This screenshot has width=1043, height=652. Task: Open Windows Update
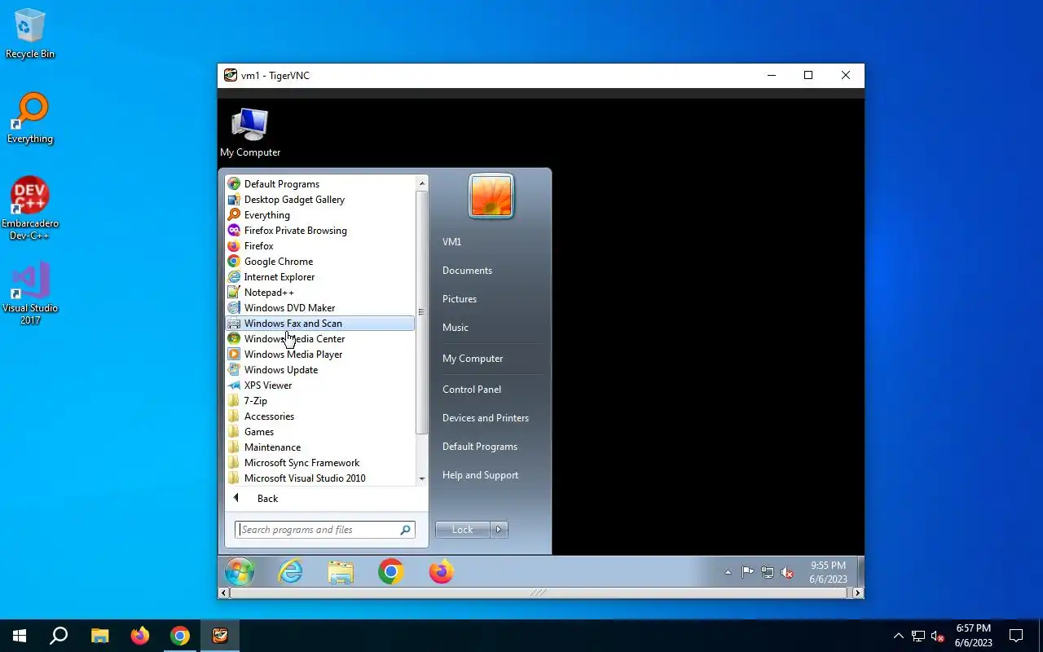320,370
